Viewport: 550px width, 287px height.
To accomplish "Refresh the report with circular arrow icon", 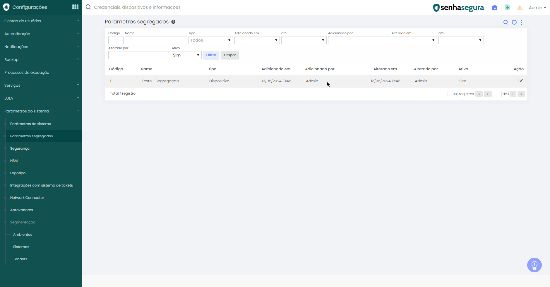I will (x=514, y=22).
